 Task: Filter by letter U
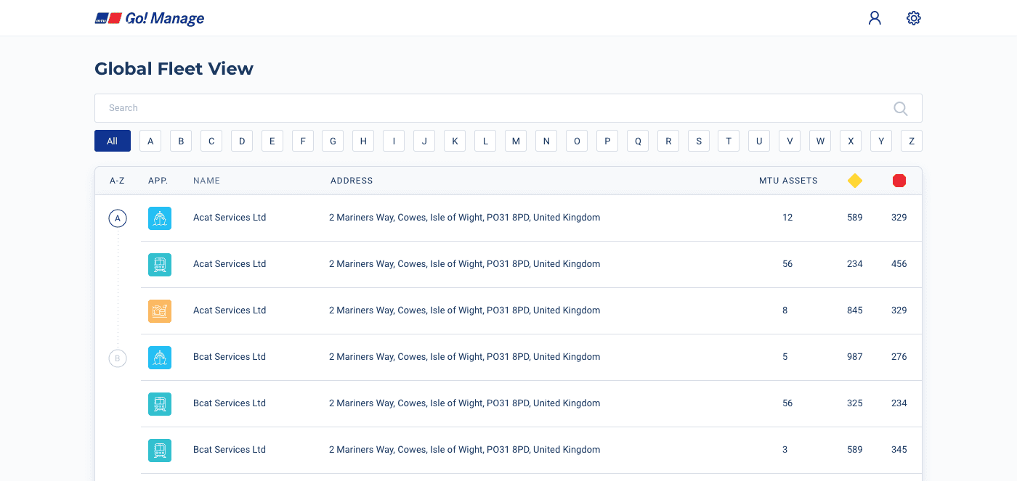[x=759, y=141]
